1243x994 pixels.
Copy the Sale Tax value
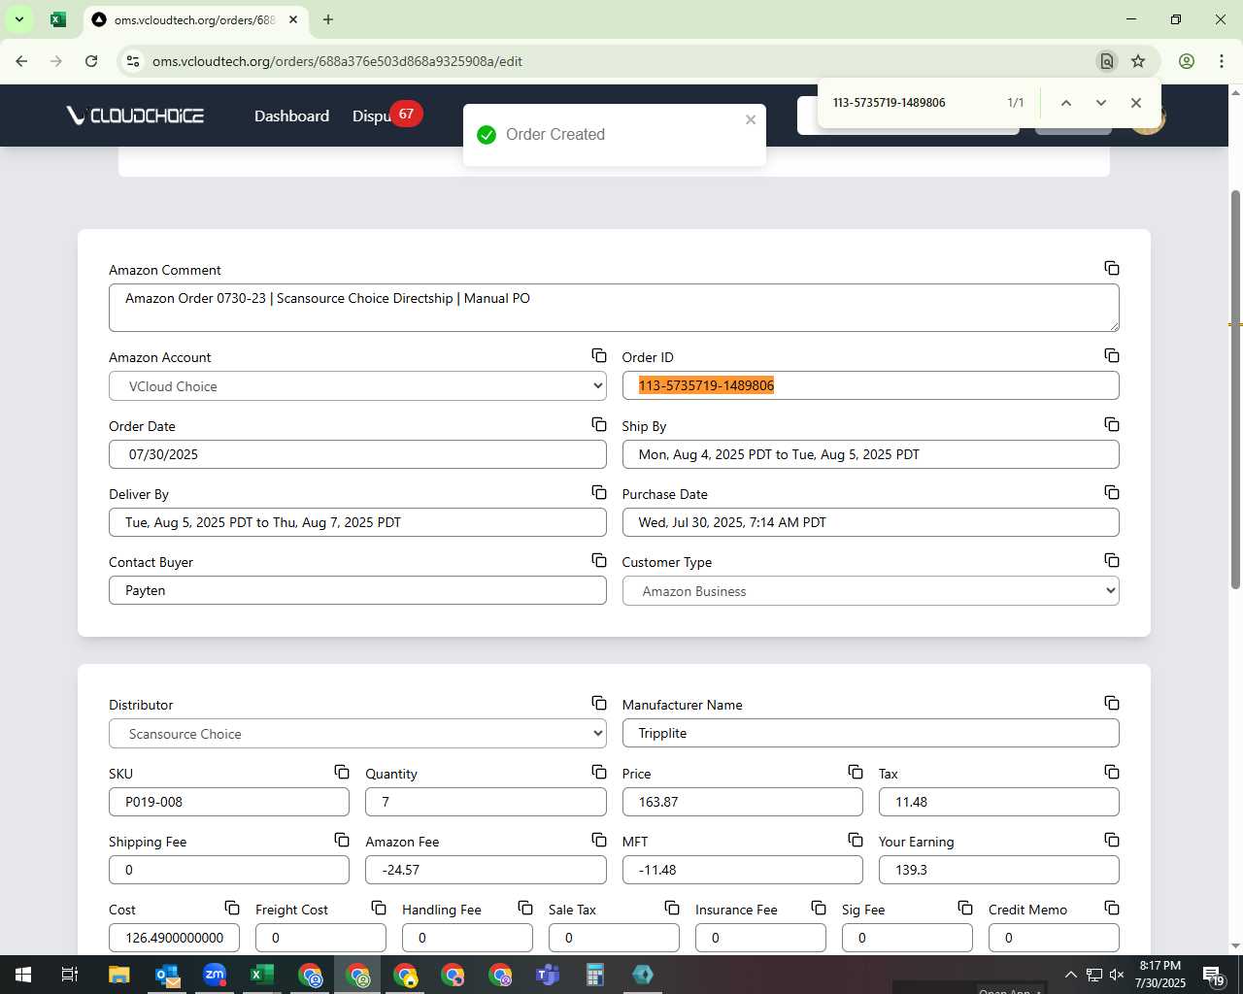(672, 908)
